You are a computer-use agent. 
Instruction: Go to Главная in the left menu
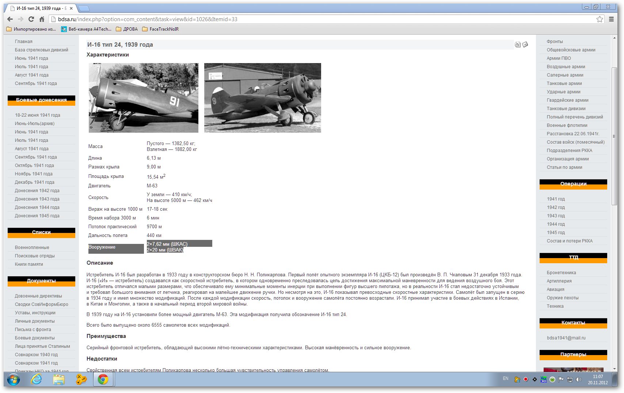[x=24, y=42]
